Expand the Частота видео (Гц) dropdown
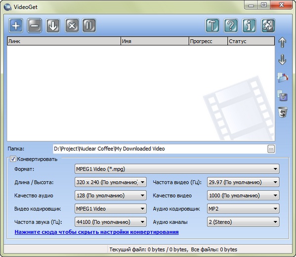296x257 pixels. [243, 182]
